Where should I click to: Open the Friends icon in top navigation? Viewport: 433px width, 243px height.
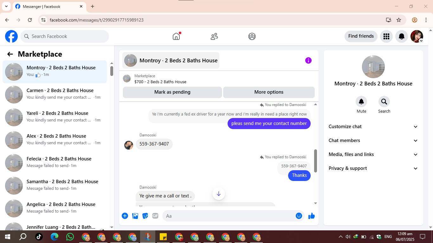coord(214,36)
